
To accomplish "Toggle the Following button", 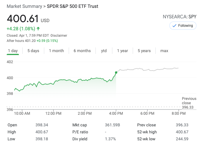I will (x=183, y=26).
